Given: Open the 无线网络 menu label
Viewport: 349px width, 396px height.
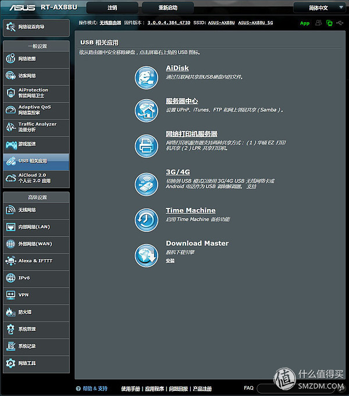Looking at the screenshot, I should click(27, 210).
